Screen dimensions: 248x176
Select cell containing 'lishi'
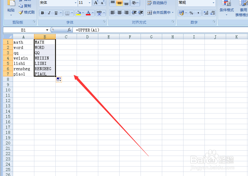[23, 63]
